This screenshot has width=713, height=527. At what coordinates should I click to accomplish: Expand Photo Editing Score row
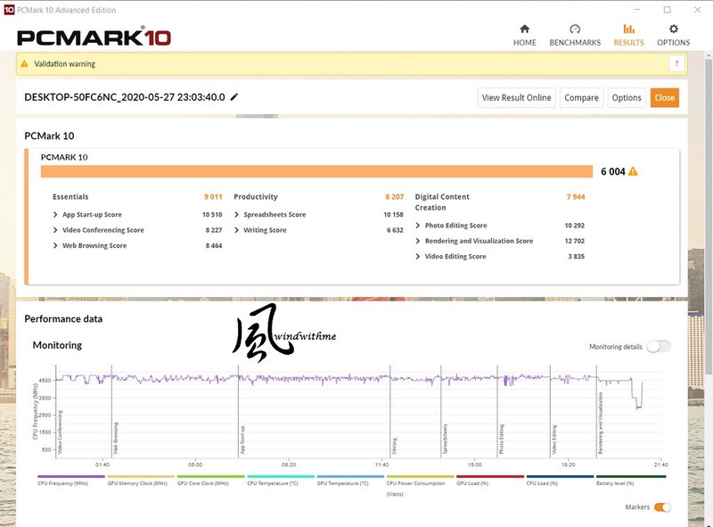pyautogui.click(x=418, y=226)
